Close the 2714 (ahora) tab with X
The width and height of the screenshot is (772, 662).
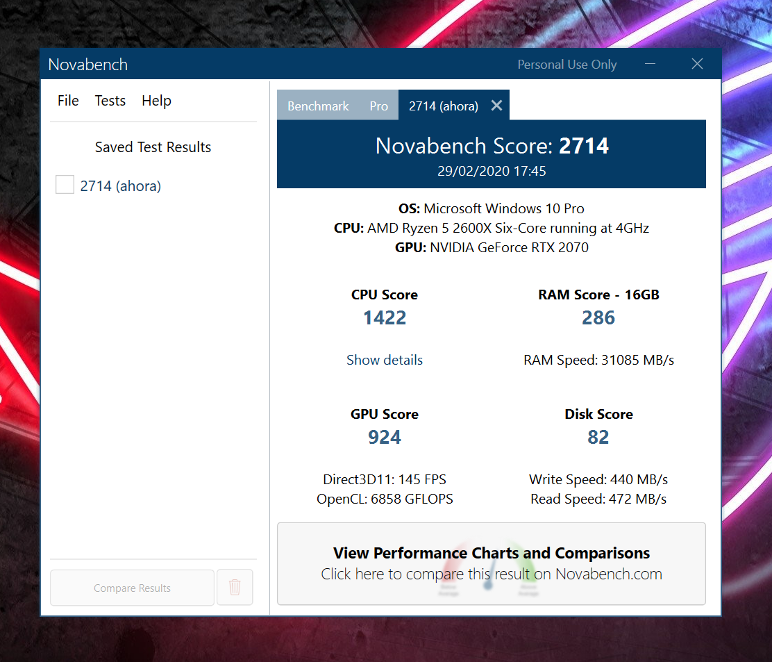coord(497,106)
